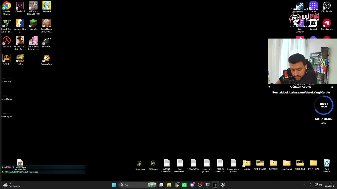Select the FlatOut desktop shortcut
Image resolution: width=337 pixels, height=189 pixels.
[x=20, y=60]
